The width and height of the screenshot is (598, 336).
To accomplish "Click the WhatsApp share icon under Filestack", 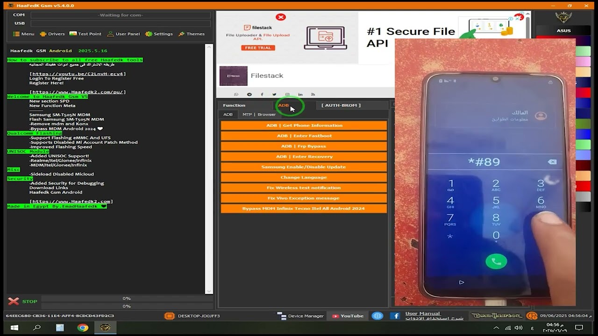I will click(x=236, y=94).
